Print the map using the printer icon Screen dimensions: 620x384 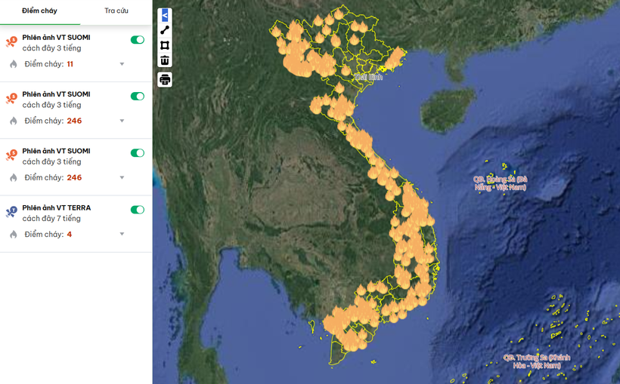pos(165,79)
